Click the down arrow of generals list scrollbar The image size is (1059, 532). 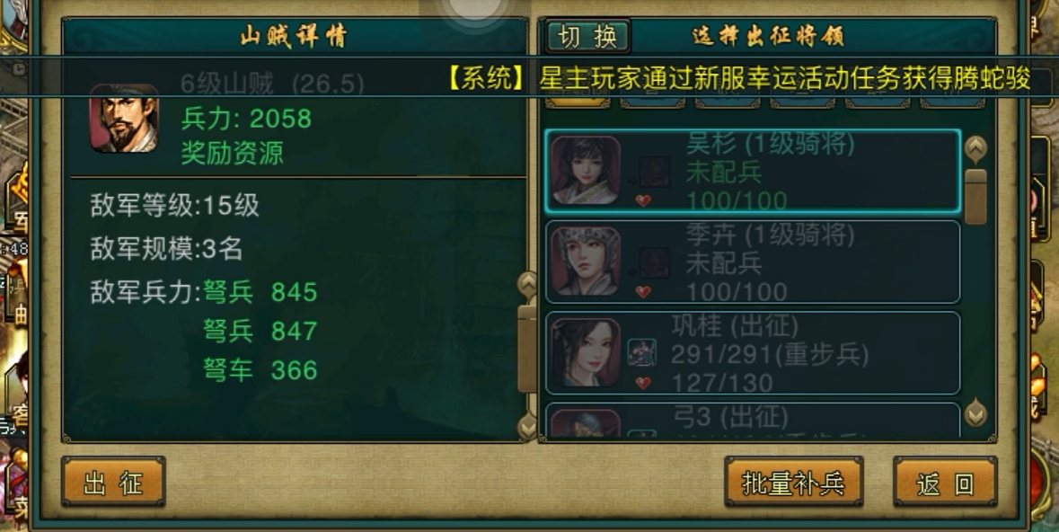[x=975, y=413]
